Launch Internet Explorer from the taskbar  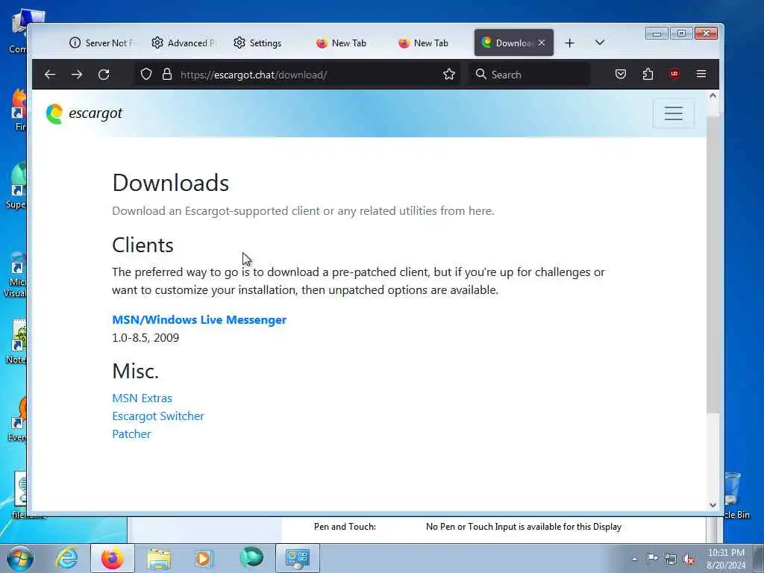(66, 558)
